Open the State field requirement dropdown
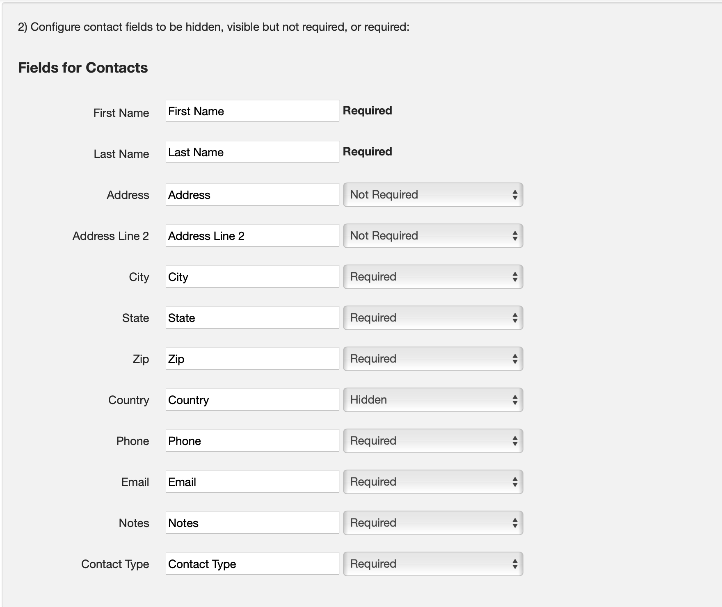The width and height of the screenshot is (722, 607). pos(433,317)
